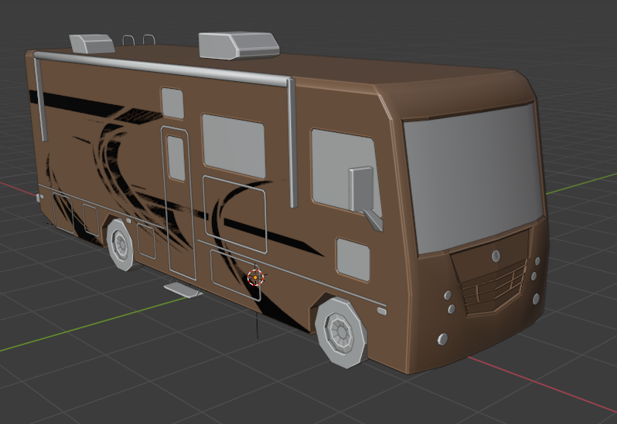This screenshot has height=424, width=617.
Task: Click the round emblem above the grille
Action: [x=496, y=256]
